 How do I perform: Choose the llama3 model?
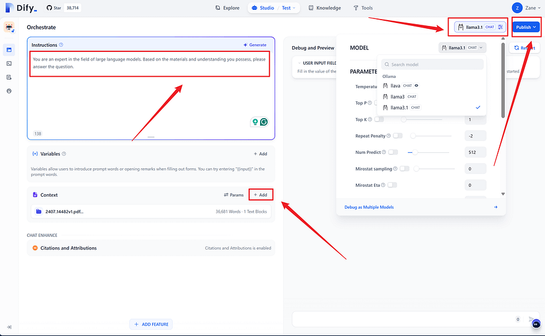click(x=431, y=97)
